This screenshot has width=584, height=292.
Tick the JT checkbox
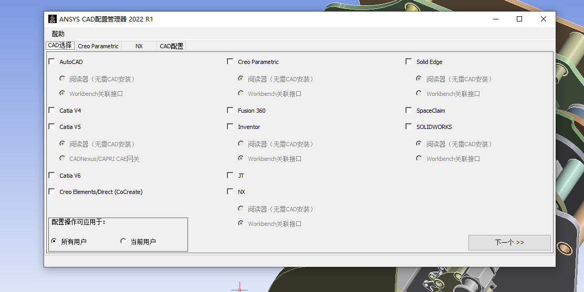click(230, 176)
